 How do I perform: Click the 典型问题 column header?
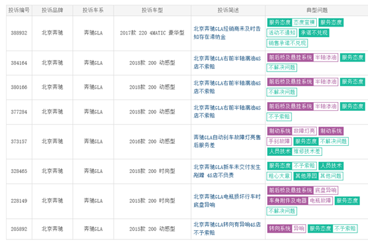click(317, 11)
